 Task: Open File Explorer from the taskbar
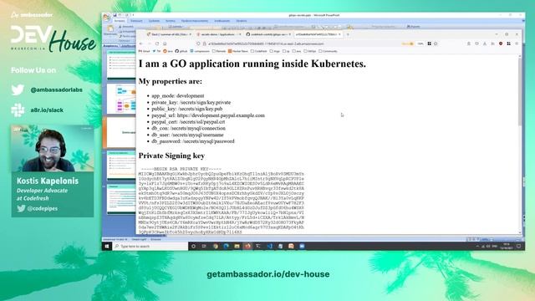[237, 246]
